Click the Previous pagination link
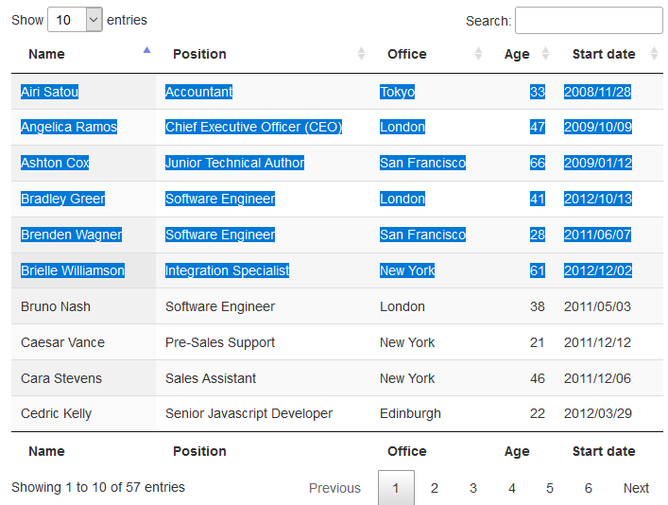This screenshot has width=668, height=505. [x=334, y=488]
